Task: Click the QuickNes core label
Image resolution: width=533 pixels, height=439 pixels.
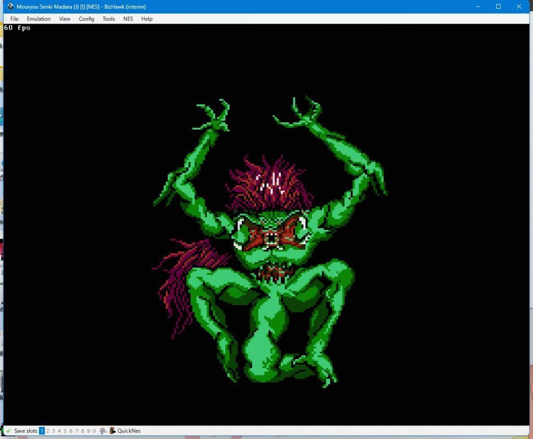Action: pyautogui.click(x=129, y=431)
